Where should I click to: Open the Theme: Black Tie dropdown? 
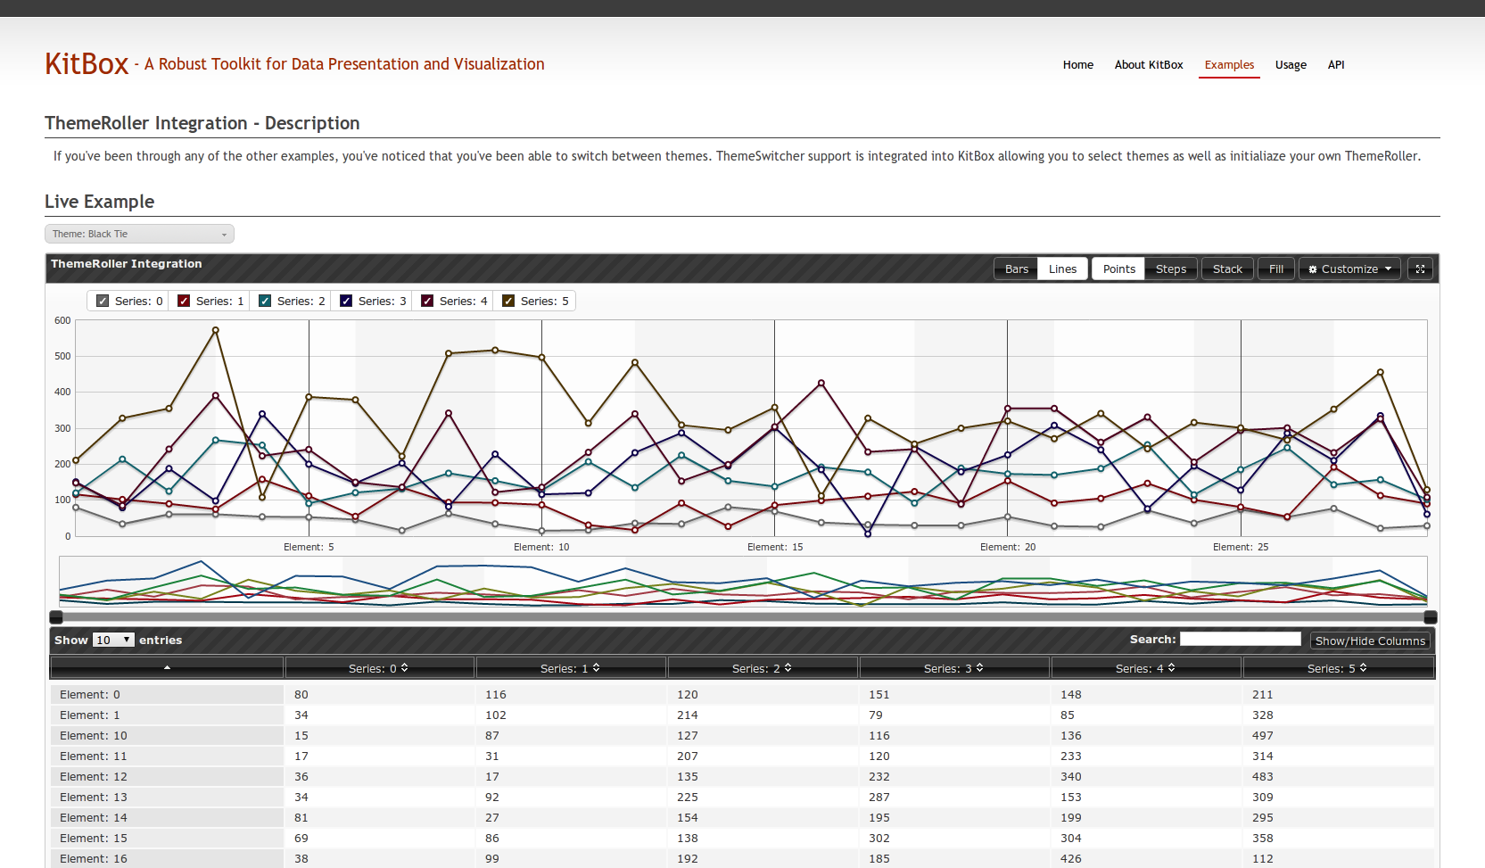coord(139,234)
